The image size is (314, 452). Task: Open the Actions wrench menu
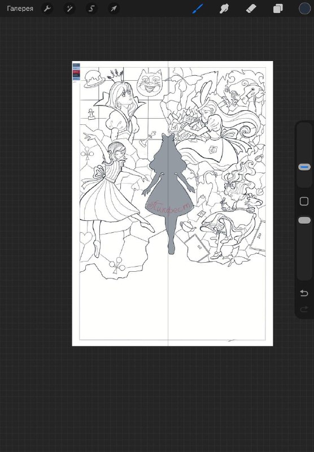pyautogui.click(x=47, y=8)
